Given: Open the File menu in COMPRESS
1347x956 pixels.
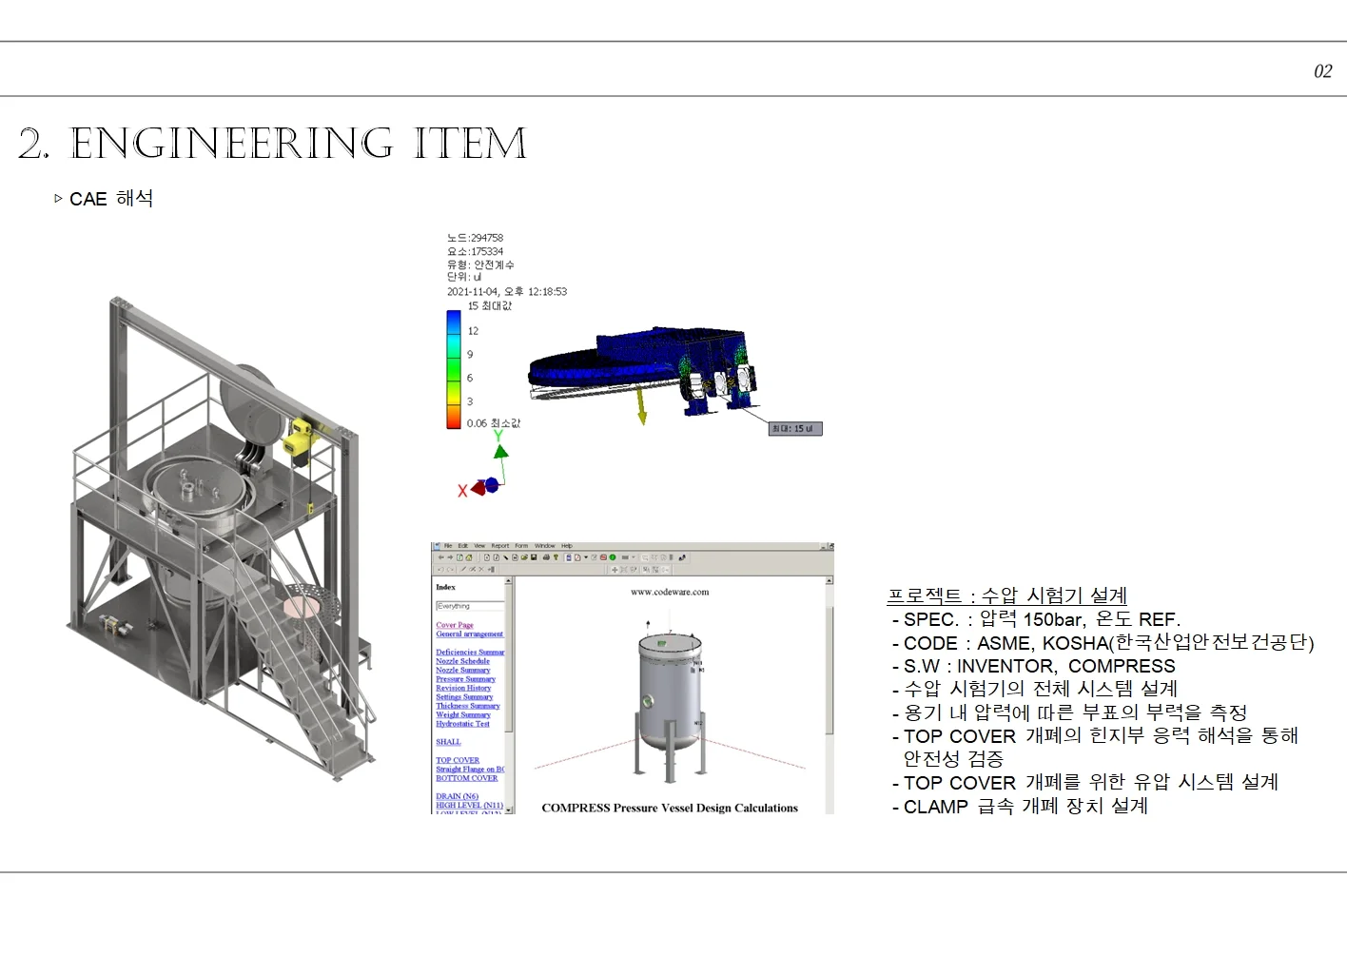Looking at the screenshot, I should coord(448,546).
